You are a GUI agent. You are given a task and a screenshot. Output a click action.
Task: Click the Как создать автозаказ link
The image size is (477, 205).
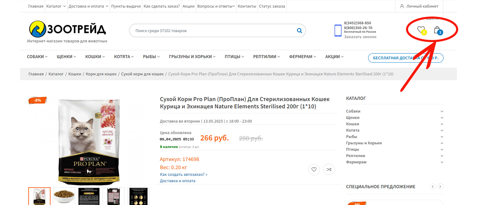point(183,174)
